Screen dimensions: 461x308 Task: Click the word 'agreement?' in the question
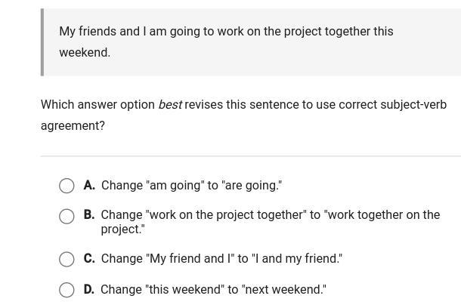click(73, 125)
